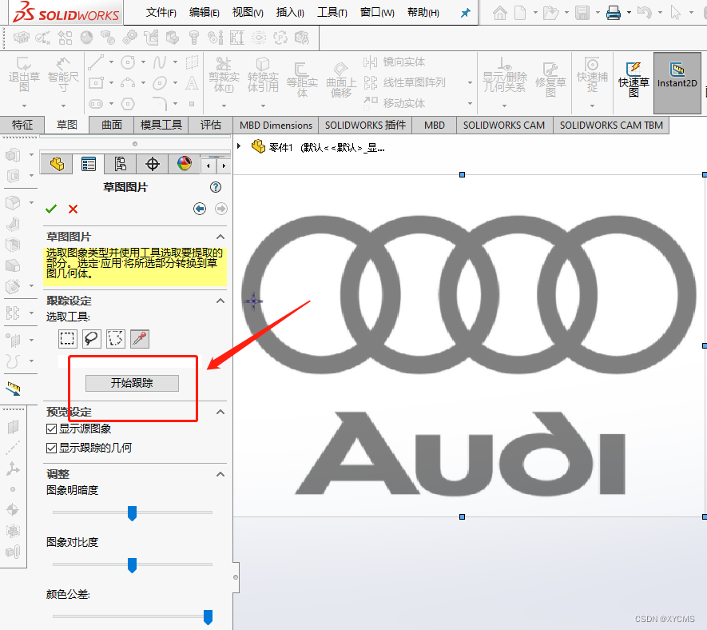Switch to the MBD Dimensions tab
The image size is (707, 630).
coord(276,126)
